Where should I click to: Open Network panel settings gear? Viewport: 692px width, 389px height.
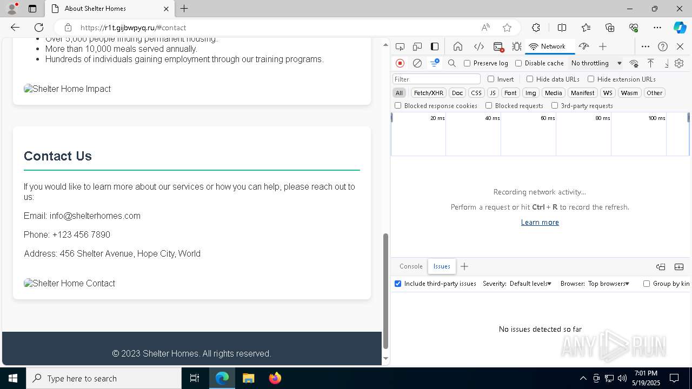(x=679, y=63)
